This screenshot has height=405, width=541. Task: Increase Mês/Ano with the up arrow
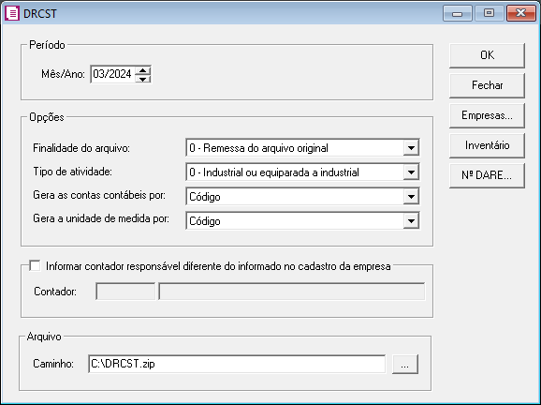(143, 70)
